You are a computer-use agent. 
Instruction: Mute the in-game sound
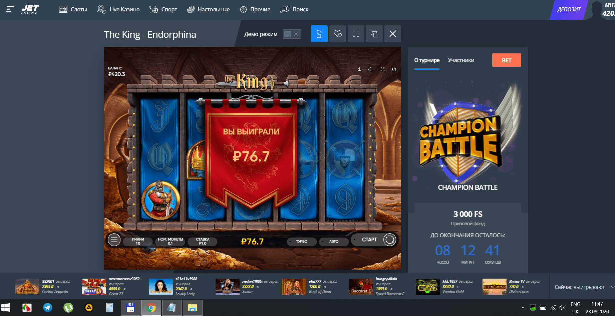point(371,69)
